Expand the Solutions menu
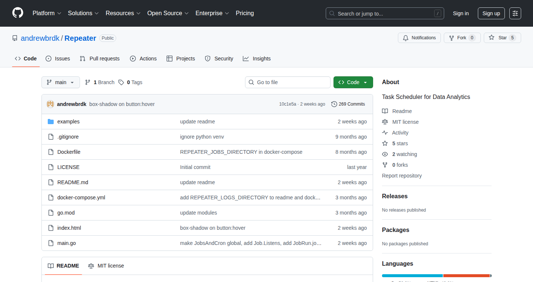The image size is (533, 282). (83, 13)
